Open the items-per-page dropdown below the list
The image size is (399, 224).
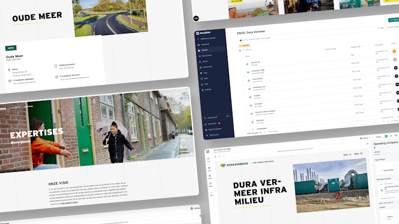263,132
